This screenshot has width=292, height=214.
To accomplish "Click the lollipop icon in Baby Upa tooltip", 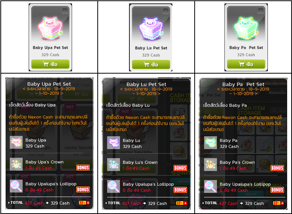I will coord(16,186).
